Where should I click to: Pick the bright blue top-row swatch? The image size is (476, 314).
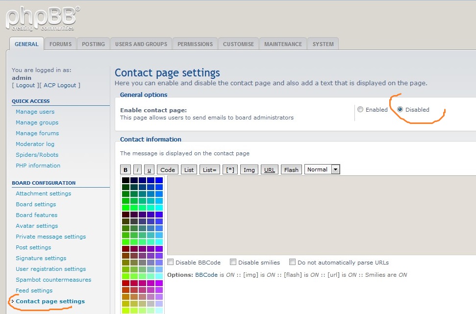159,180
